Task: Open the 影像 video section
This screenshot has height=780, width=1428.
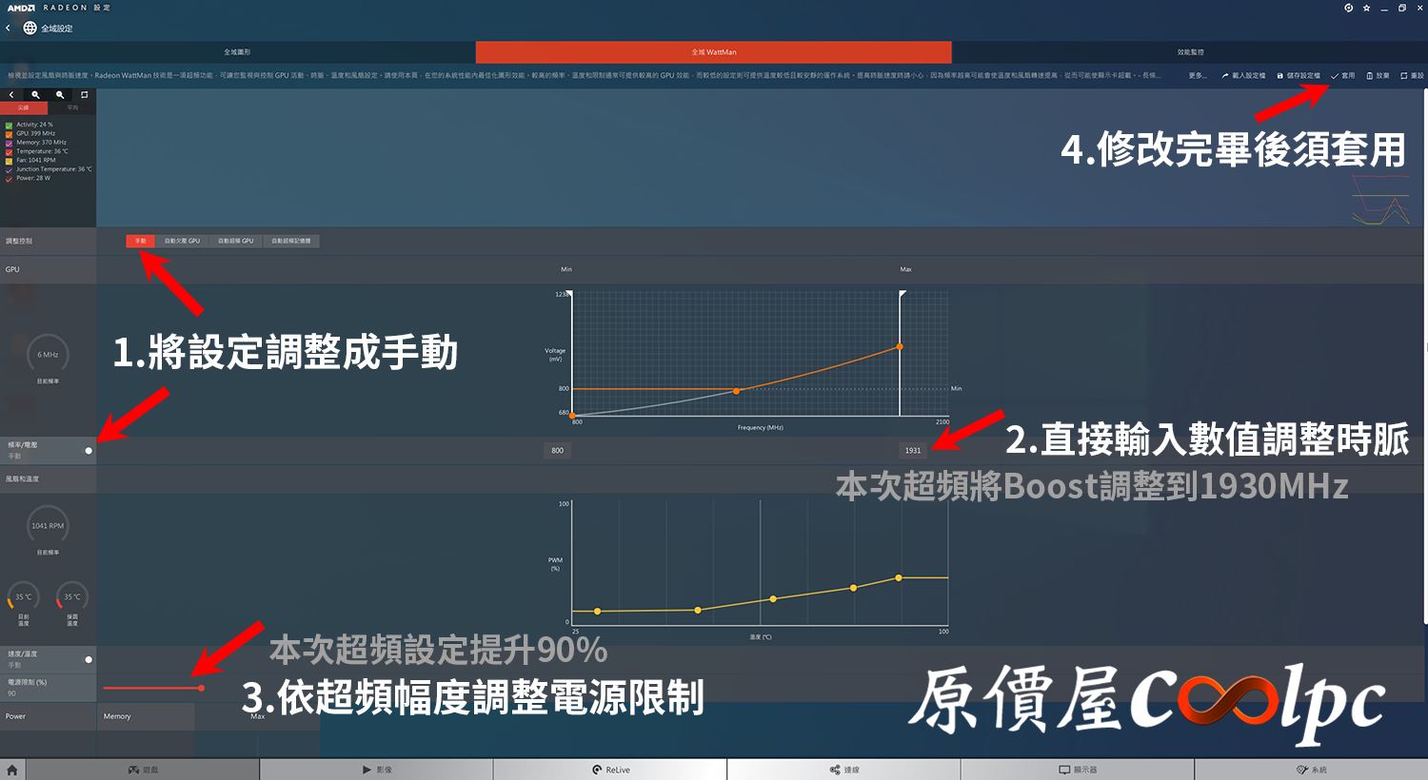Action: 377,770
